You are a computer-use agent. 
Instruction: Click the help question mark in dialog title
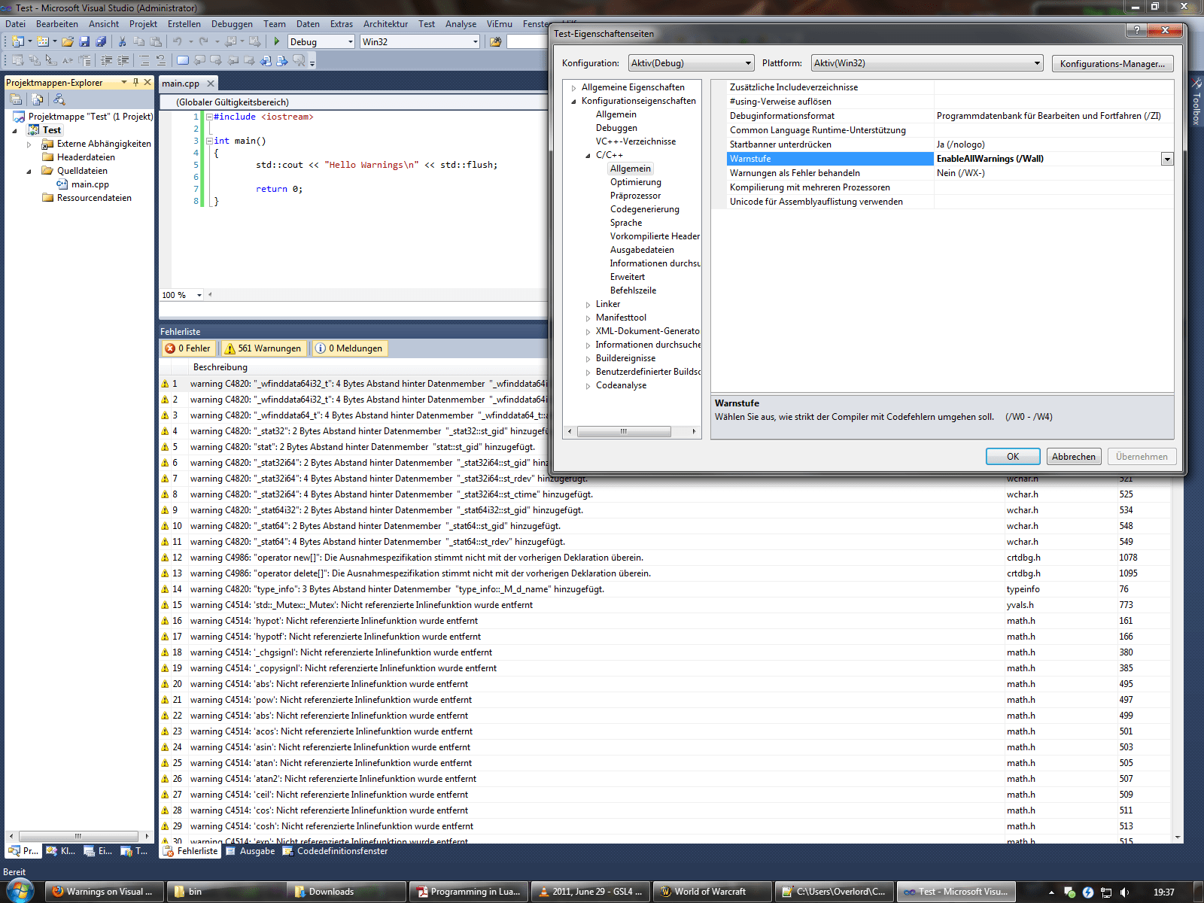click(1136, 30)
